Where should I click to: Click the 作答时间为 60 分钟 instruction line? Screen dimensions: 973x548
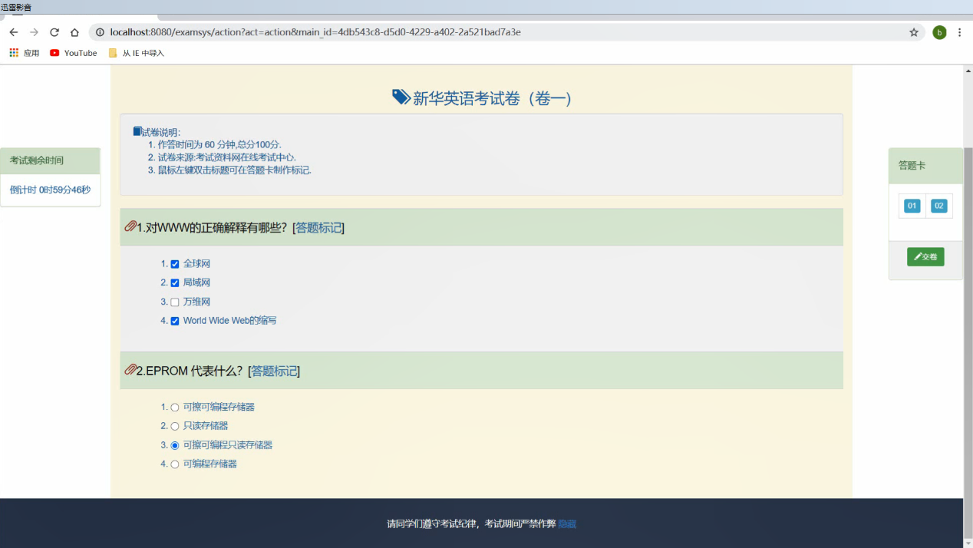pyautogui.click(x=219, y=144)
